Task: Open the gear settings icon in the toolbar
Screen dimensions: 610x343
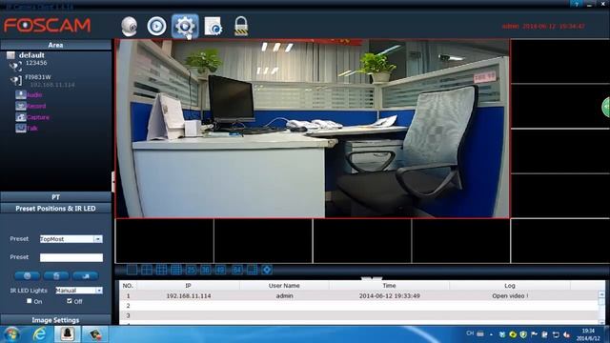Action: pos(185,27)
